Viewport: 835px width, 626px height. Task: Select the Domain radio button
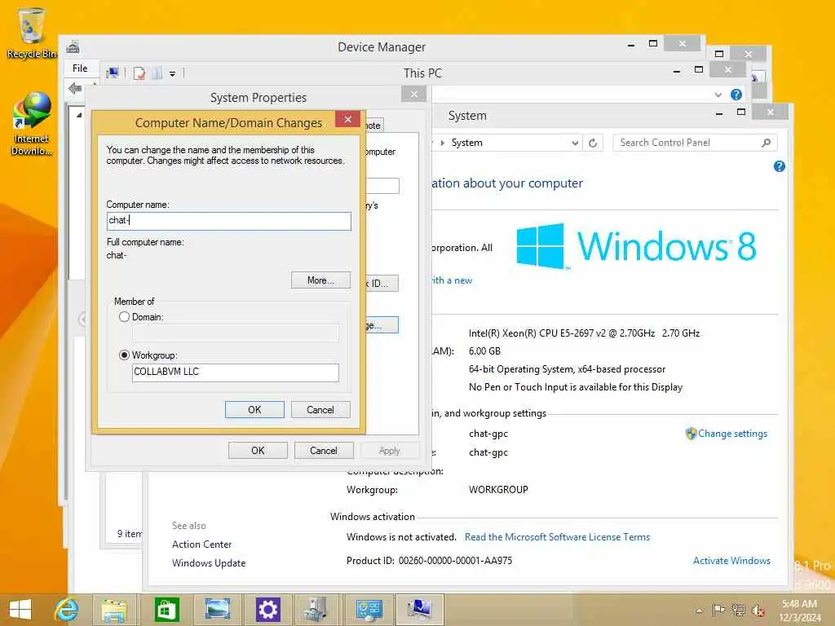click(x=124, y=317)
